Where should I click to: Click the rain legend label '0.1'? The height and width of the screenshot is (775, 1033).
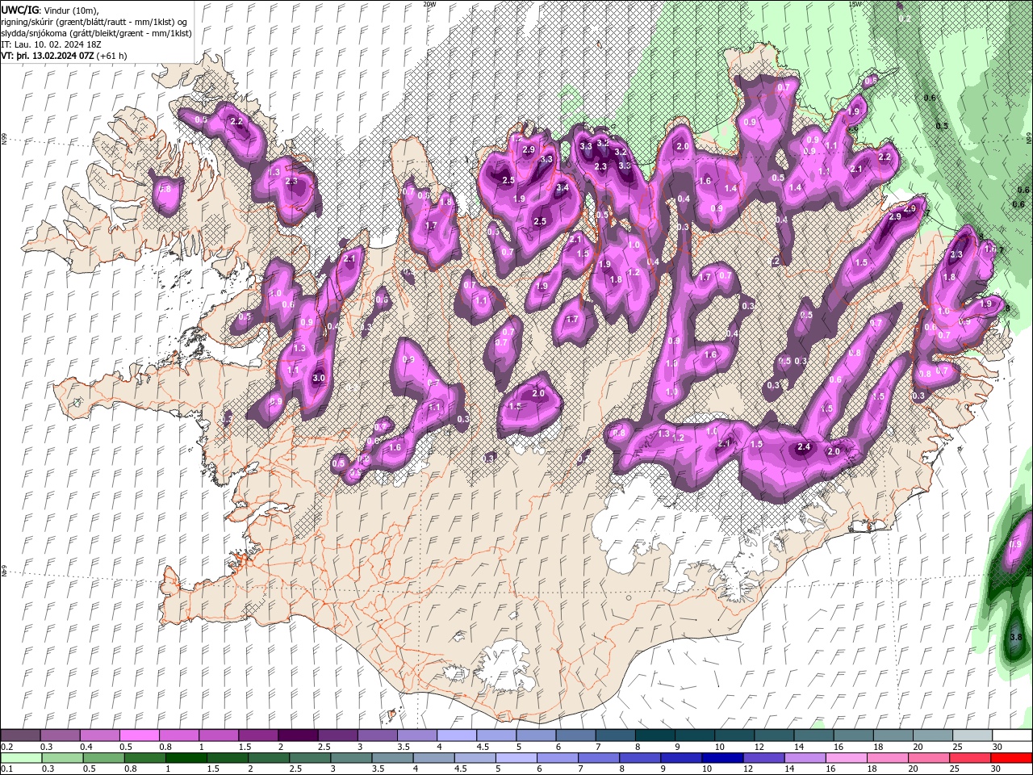pyautogui.click(x=6, y=769)
